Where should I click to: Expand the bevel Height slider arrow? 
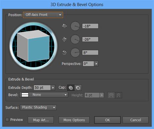coord(102,95)
